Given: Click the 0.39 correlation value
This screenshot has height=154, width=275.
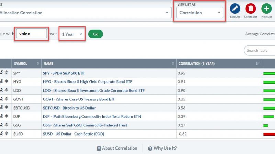Looking at the screenshot, I should 181,116.
